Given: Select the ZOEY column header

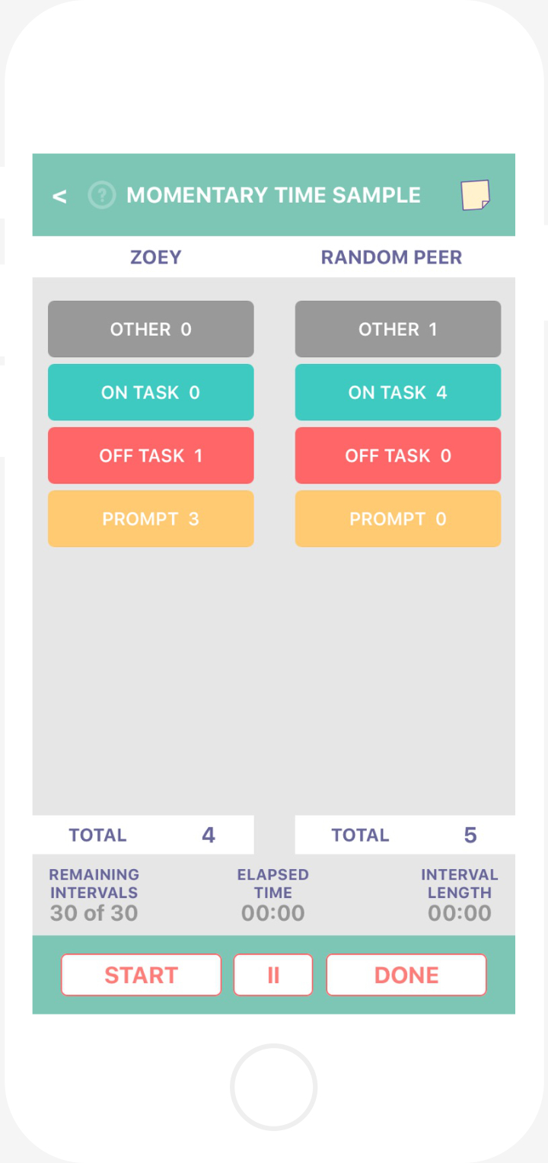Looking at the screenshot, I should [x=156, y=257].
